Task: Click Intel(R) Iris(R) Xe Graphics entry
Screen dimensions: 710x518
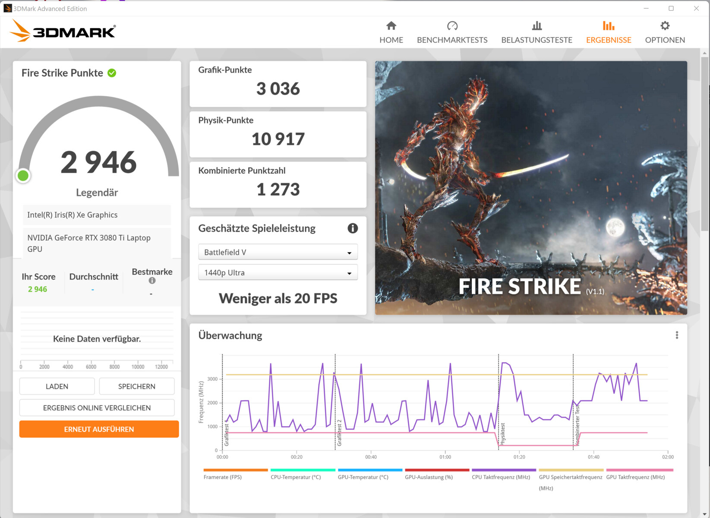Action: click(x=97, y=215)
